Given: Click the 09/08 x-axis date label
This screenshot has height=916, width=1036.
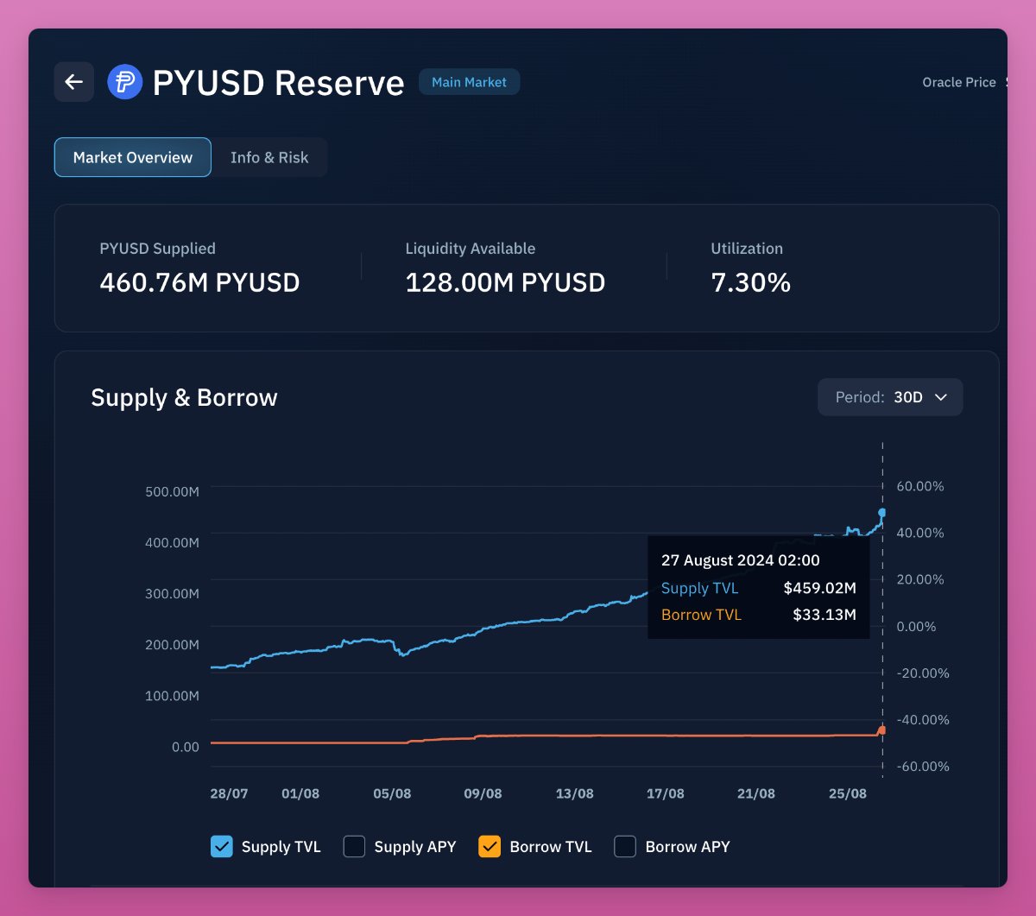Looking at the screenshot, I should point(483,793).
